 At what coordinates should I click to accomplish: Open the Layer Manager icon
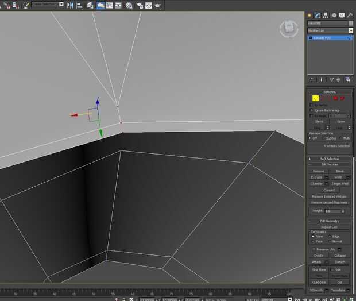[x=90, y=5]
